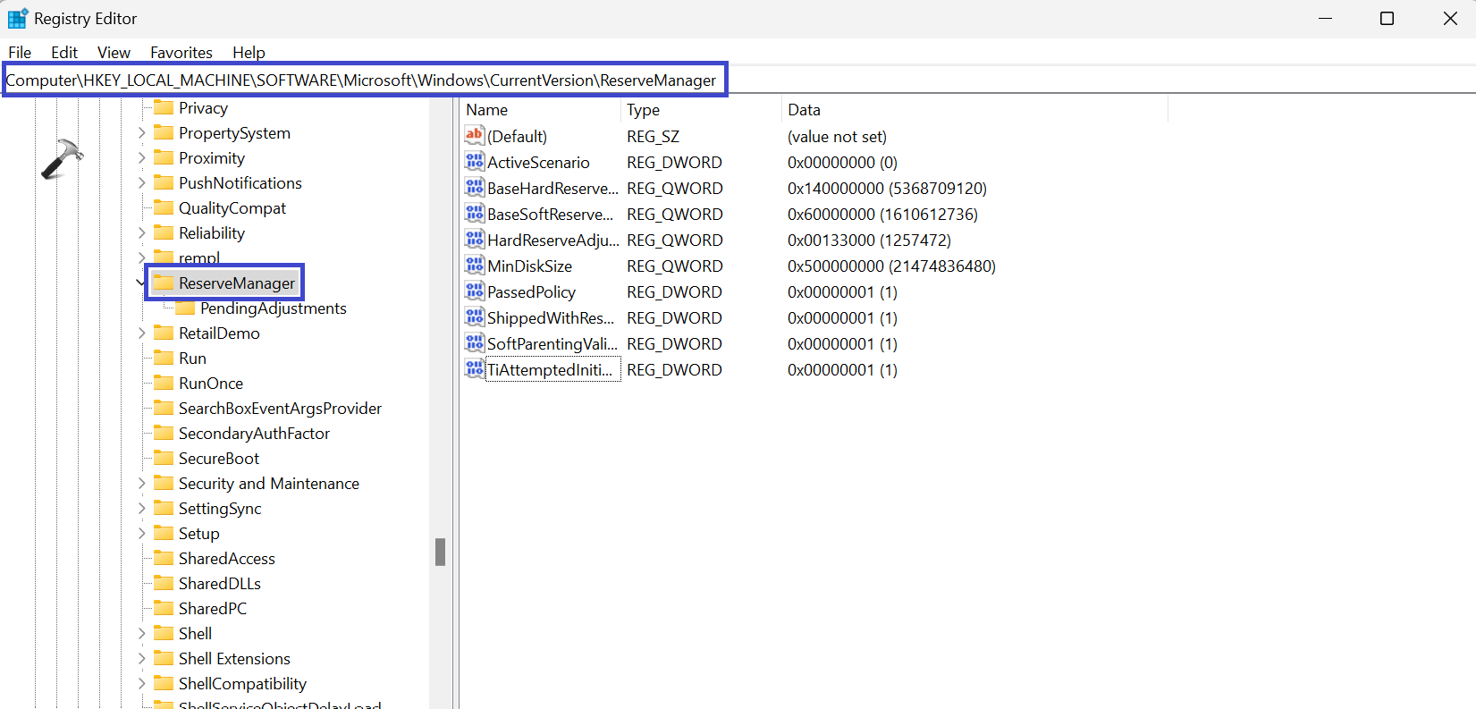Click the Privacy folder icon
Image resolution: width=1476 pixels, height=709 pixels.
[164, 107]
